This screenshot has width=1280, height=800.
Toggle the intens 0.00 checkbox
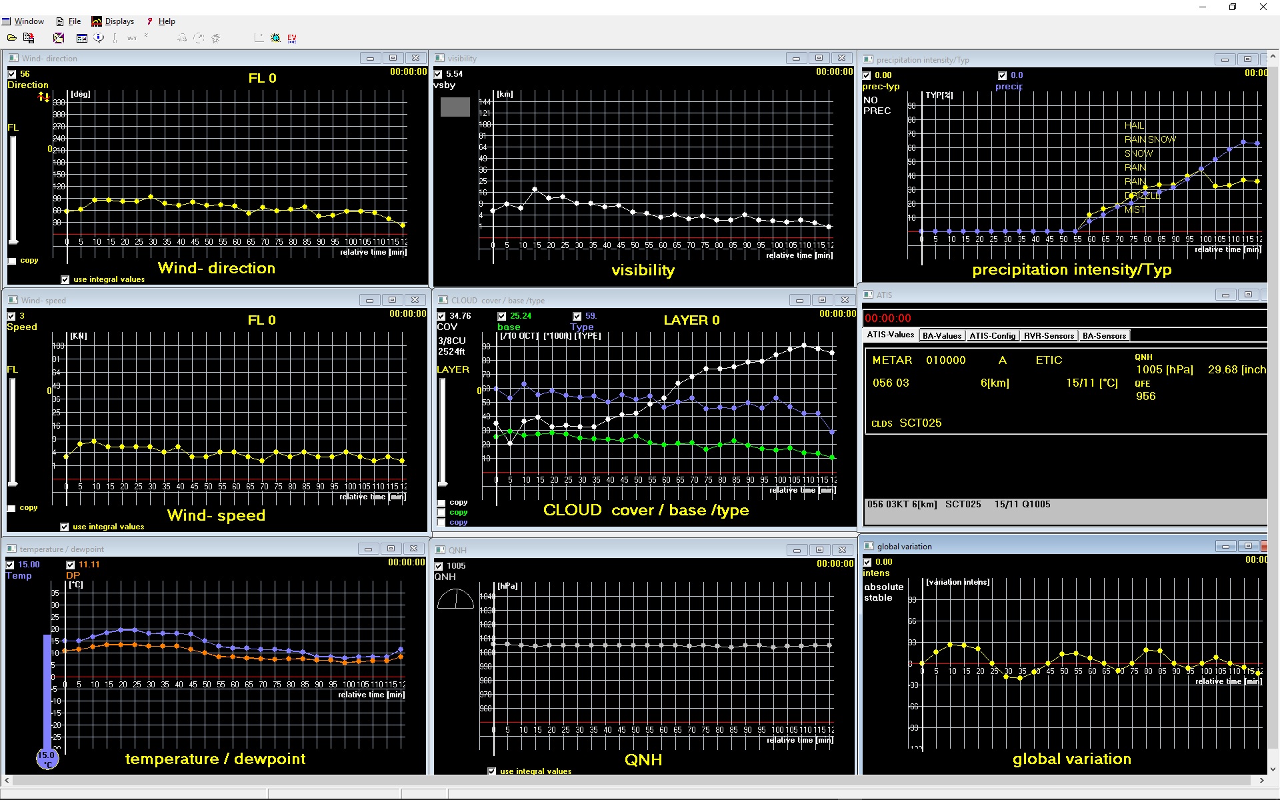867,562
